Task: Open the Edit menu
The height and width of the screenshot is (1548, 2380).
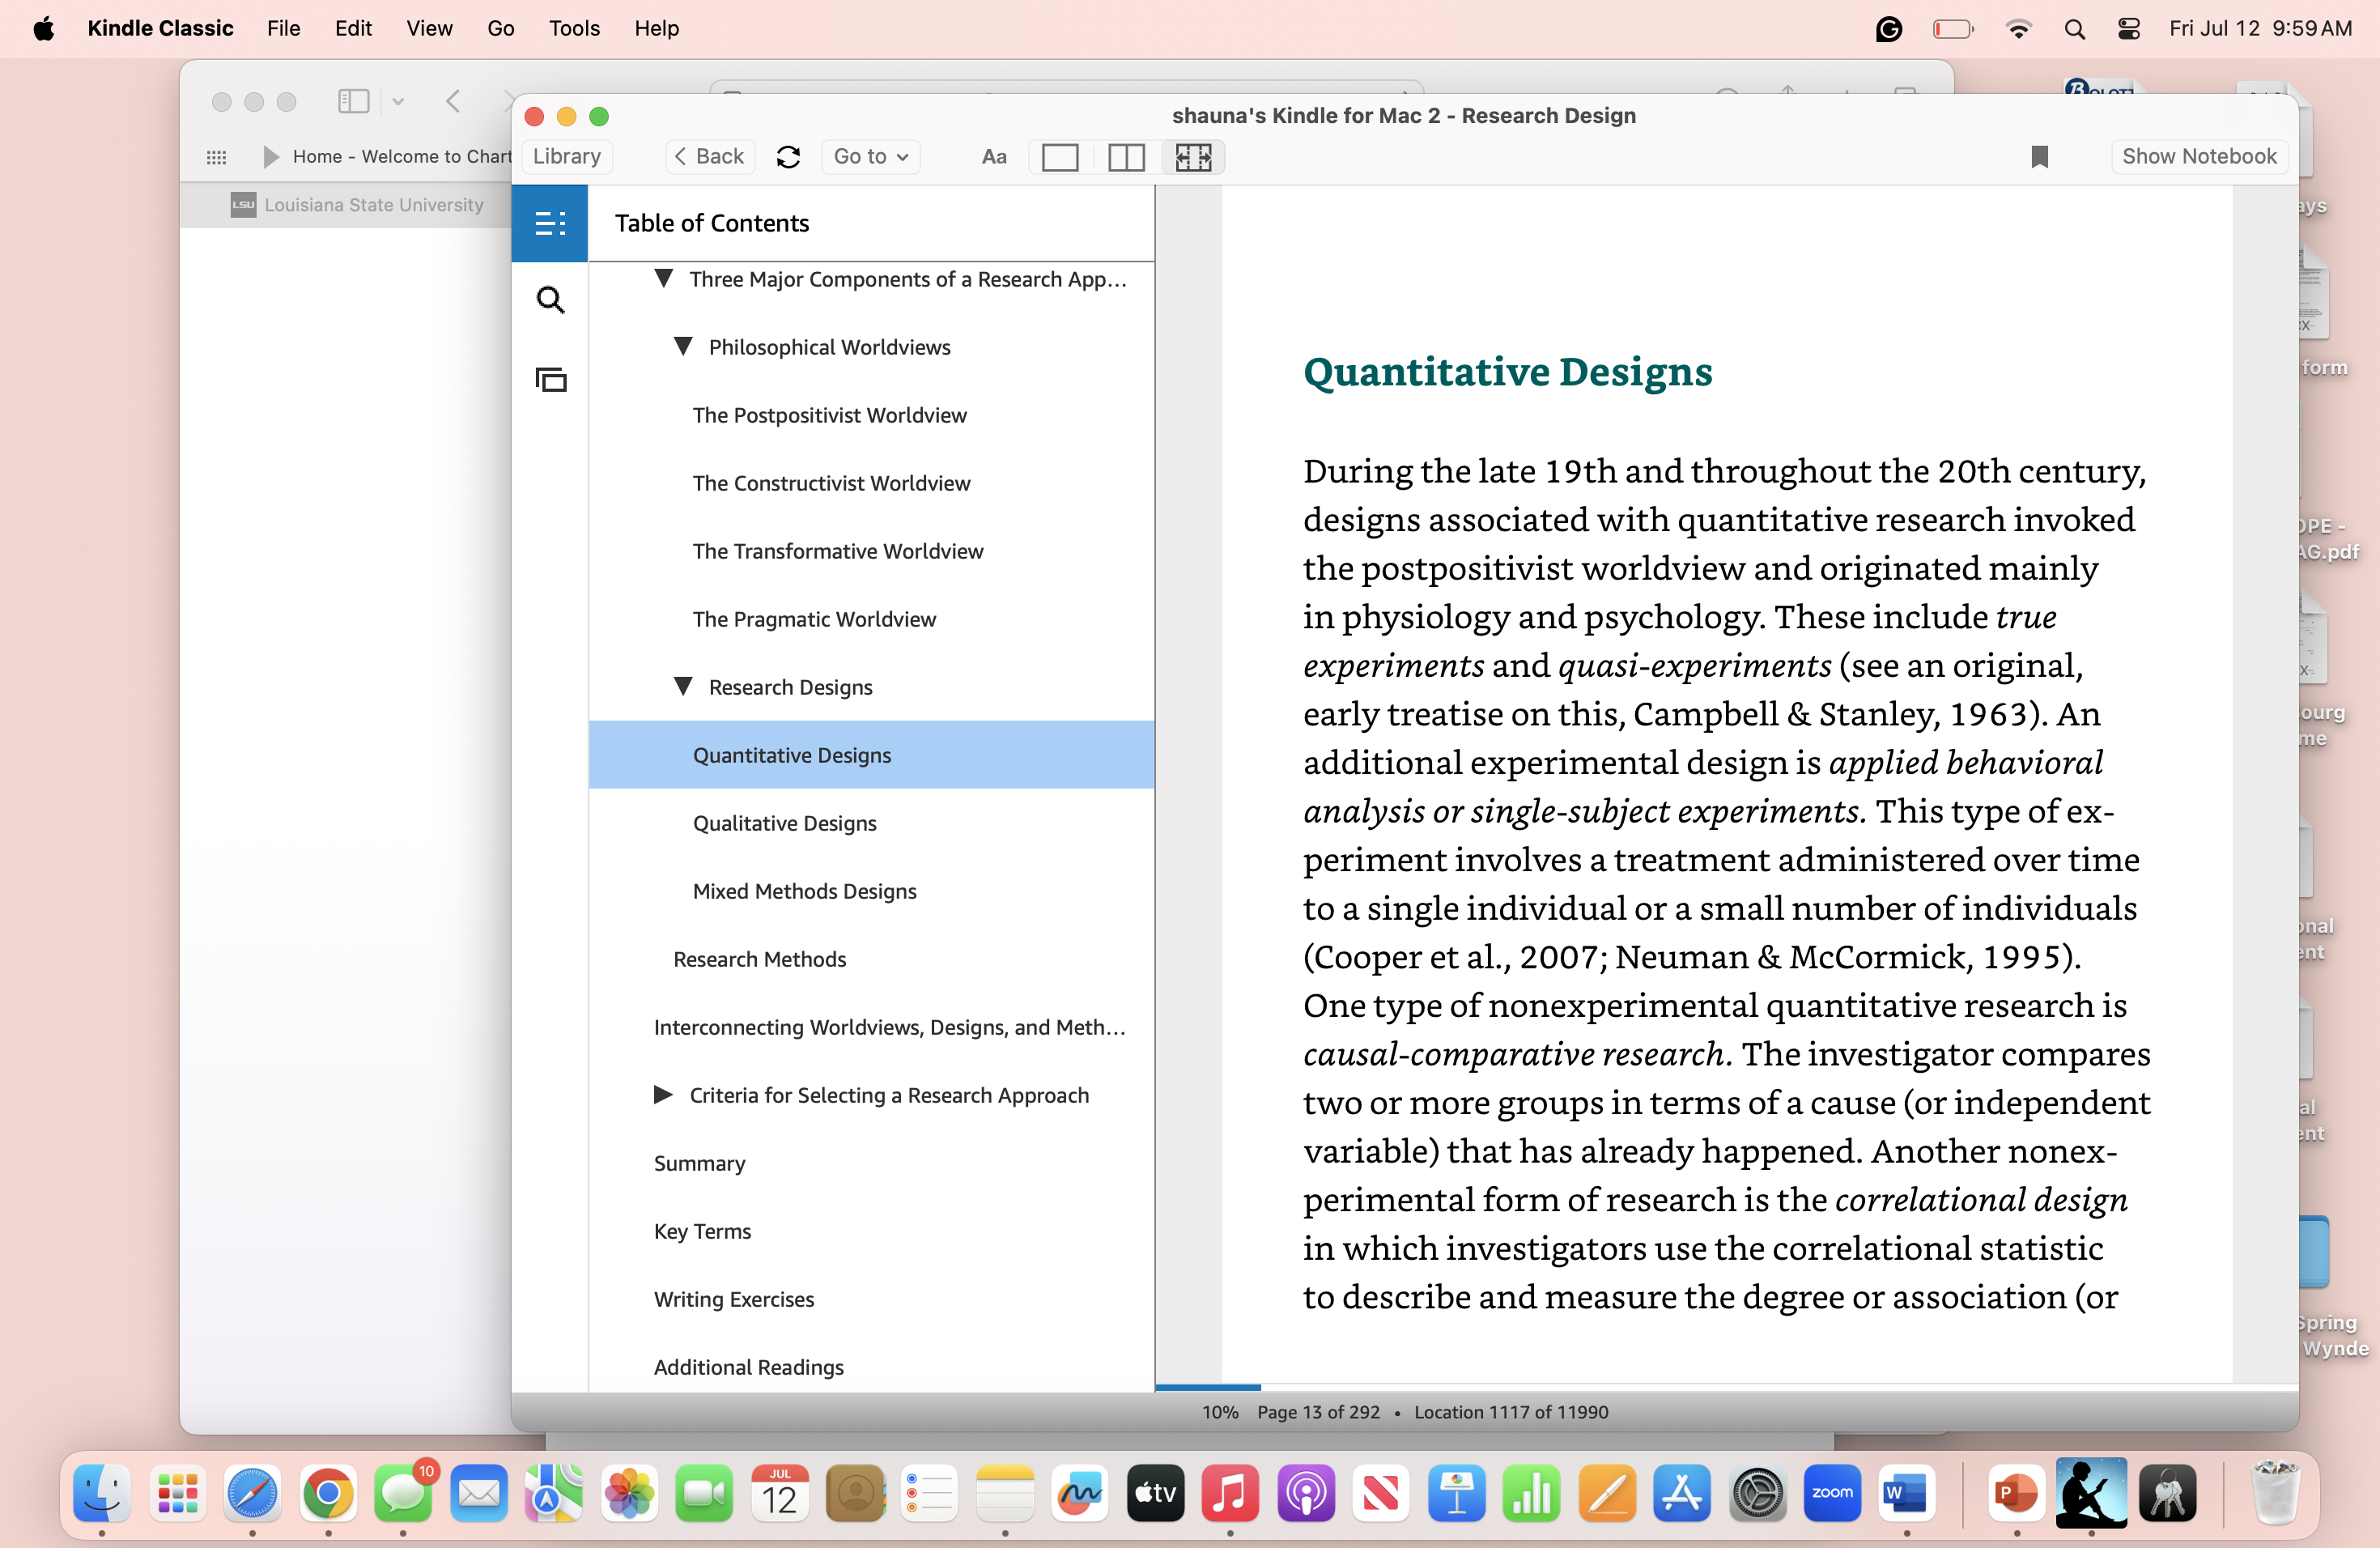Action: 353,28
